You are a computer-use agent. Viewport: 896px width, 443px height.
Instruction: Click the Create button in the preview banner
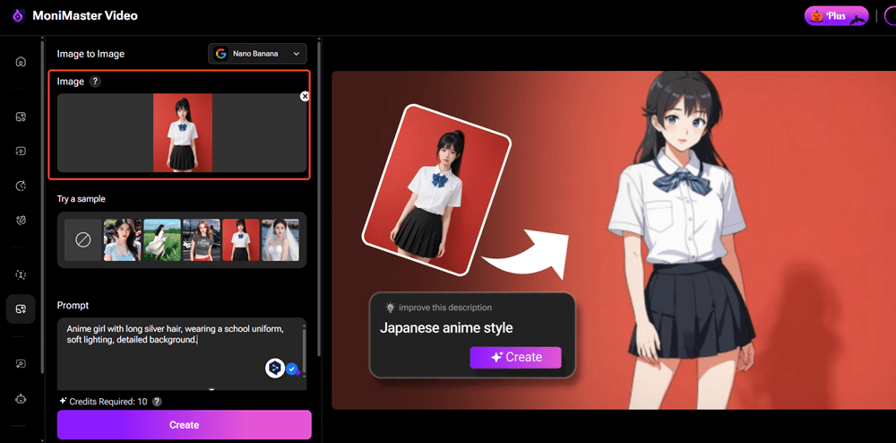pyautogui.click(x=515, y=357)
